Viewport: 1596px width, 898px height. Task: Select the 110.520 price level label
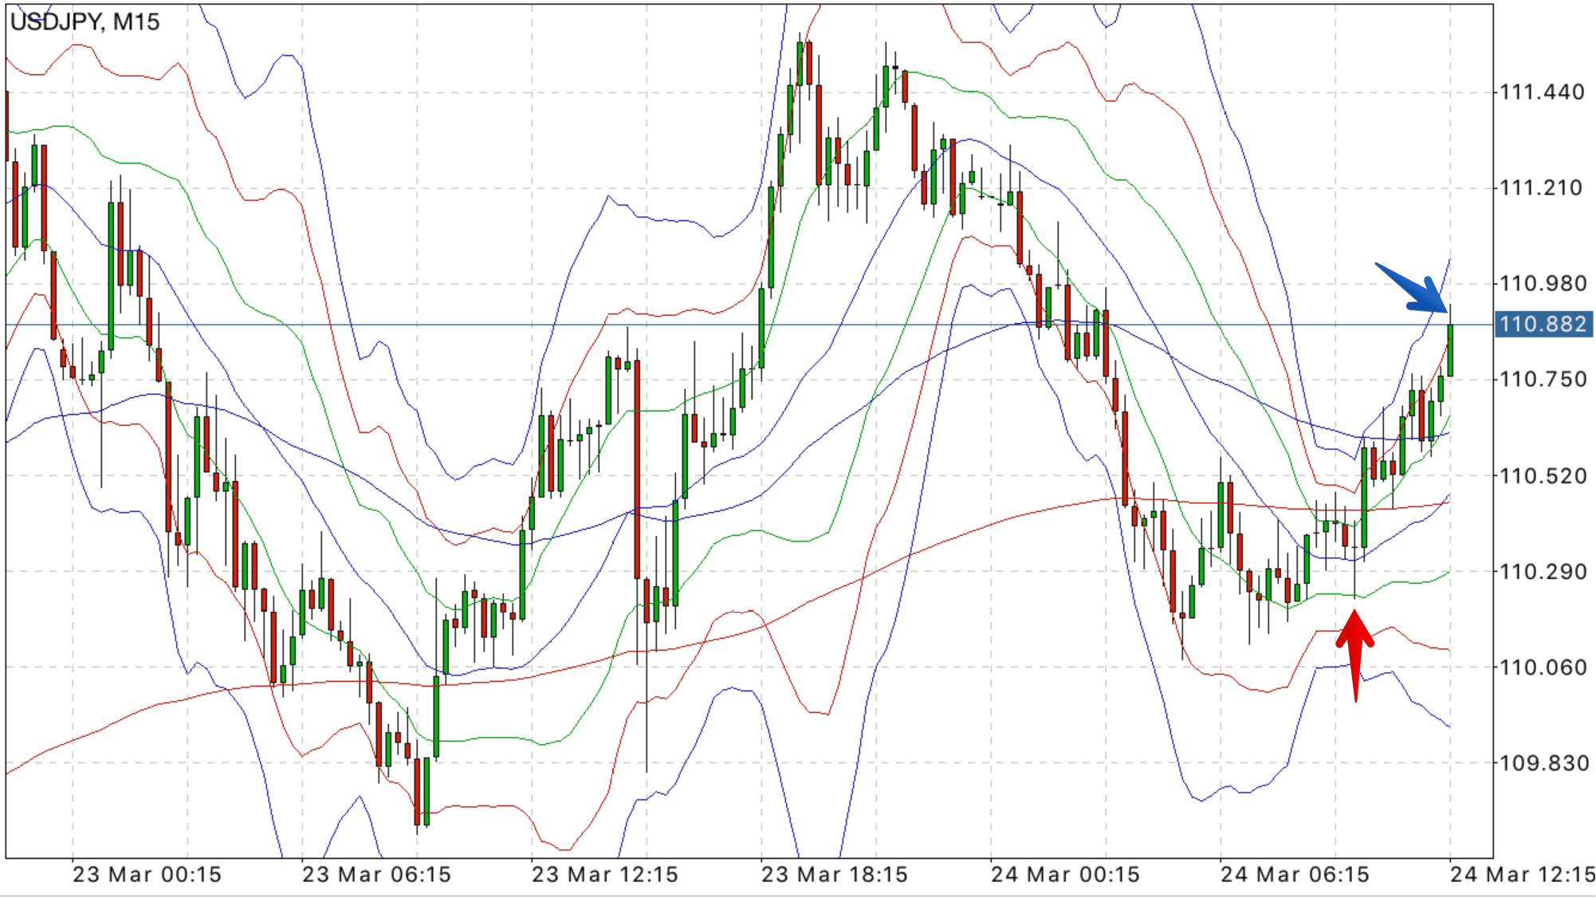1542,476
